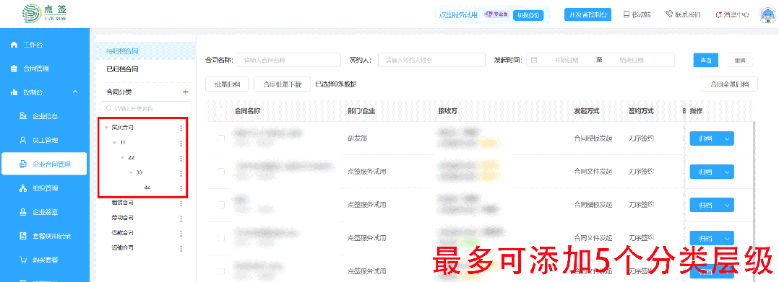
Task: Select 租赁合同 category
Action: coord(123,203)
